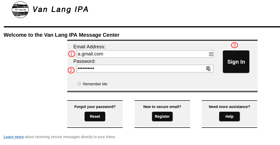Click Reset to recover your password
Screen dimensions: 280x145
point(95,116)
